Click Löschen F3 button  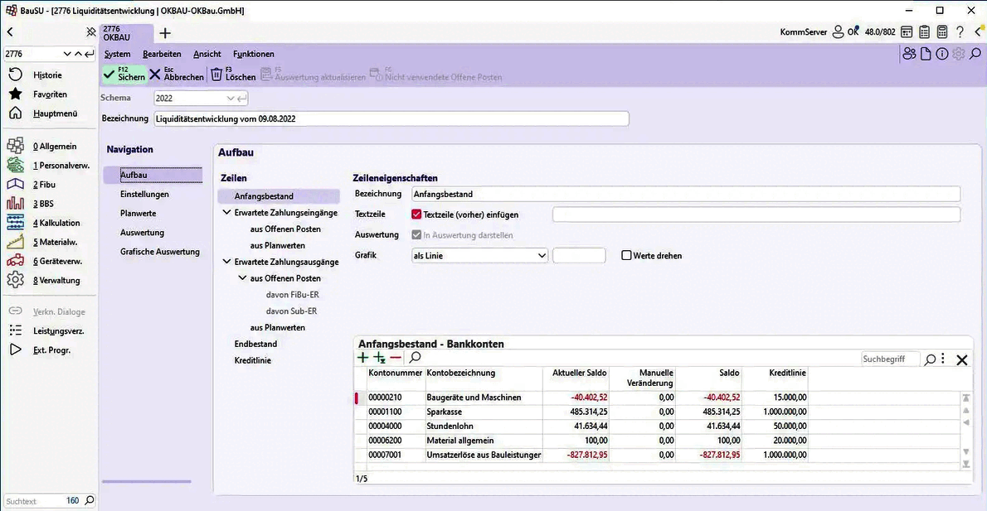coord(234,75)
